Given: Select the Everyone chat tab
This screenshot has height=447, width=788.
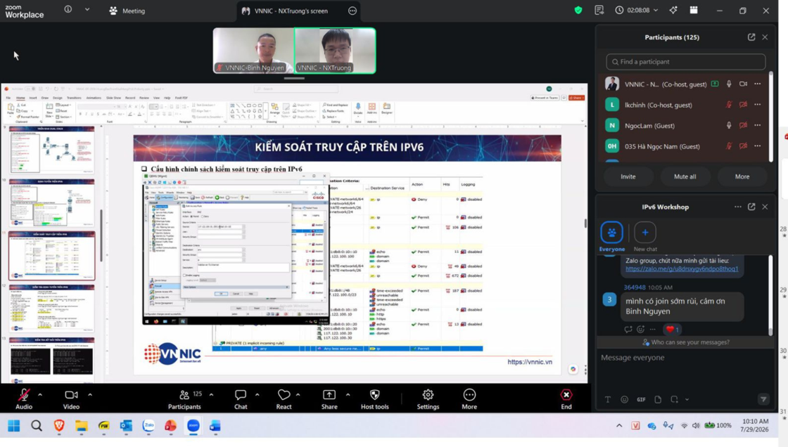Looking at the screenshot, I should (611, 237).
